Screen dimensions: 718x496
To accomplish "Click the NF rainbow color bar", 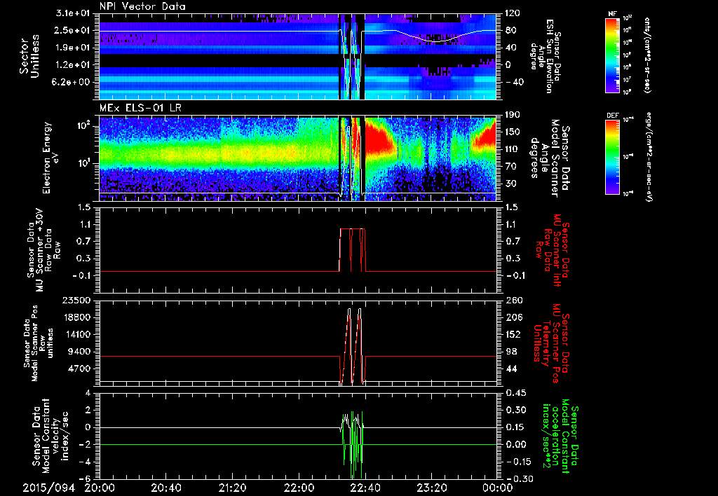I will click(613, 55).
